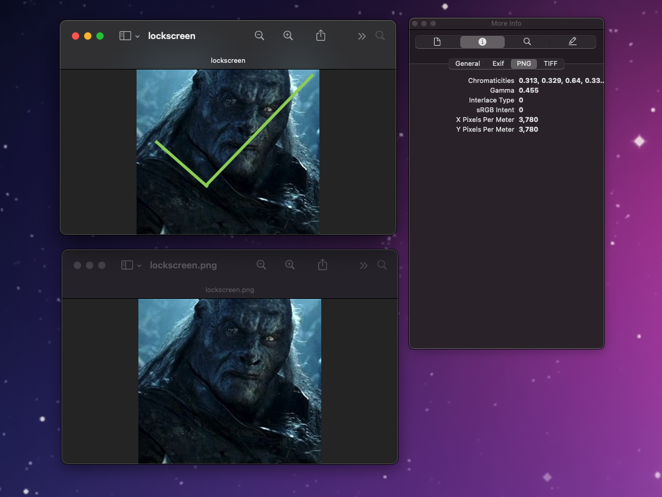
Task: Close the More Info panel
Action: coord(415,24)
